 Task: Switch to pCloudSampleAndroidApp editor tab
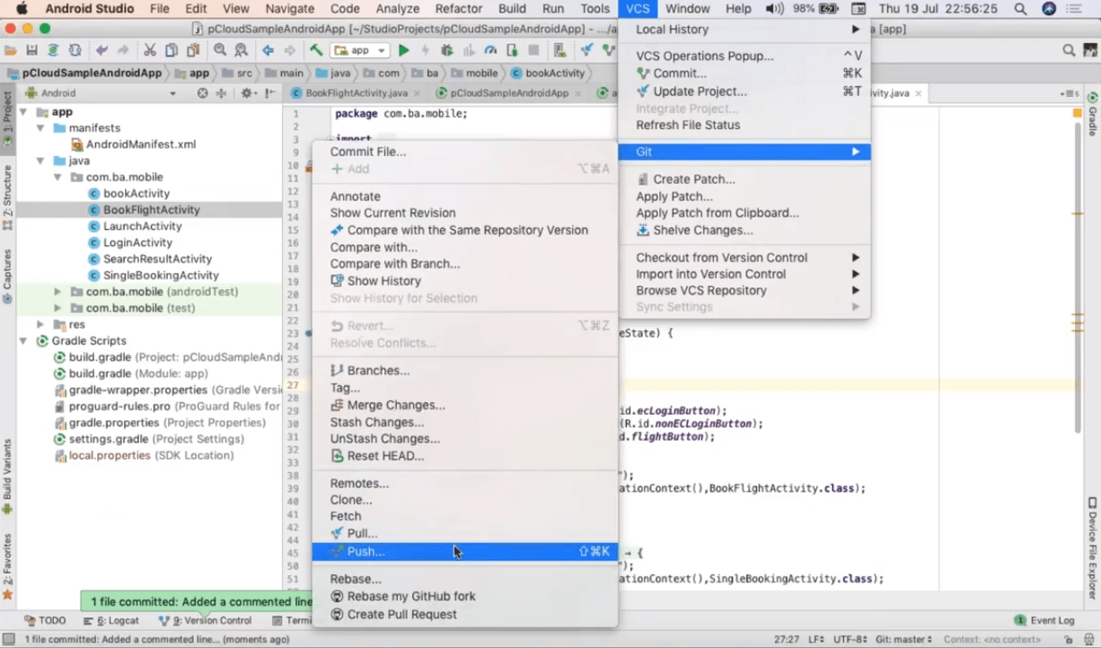pyautogui.click(x=509, y=93)
